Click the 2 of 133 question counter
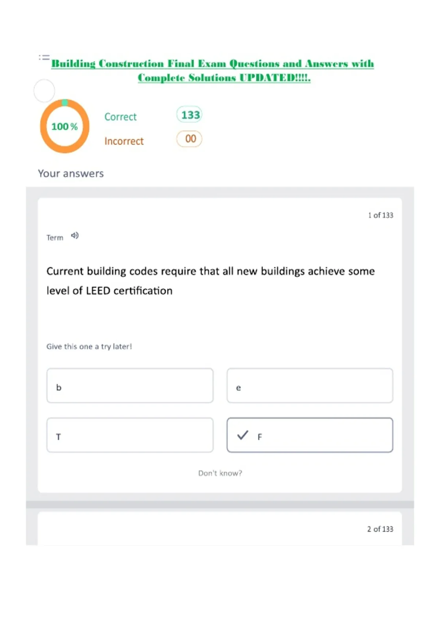This screenshot has height=622, width=439. click(x=380, y=529)
